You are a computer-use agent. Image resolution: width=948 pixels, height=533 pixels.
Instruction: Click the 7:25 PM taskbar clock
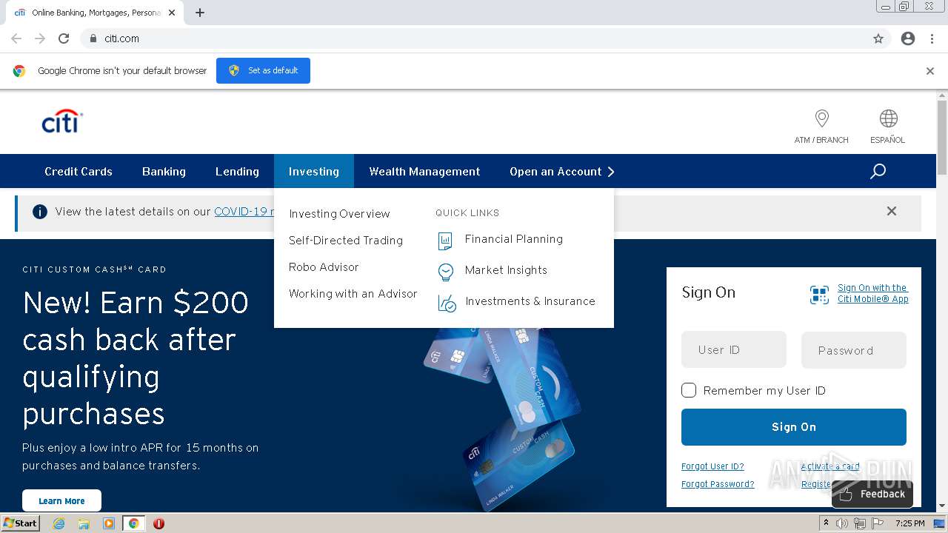pyautogui.click(x=909, y=523)
